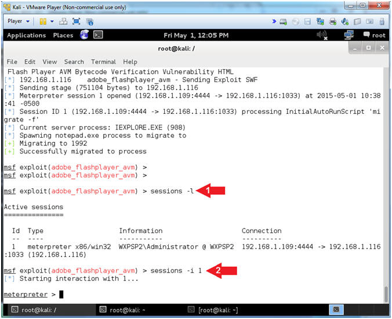392x319 pixels.
Task: Click 'meterpreter x86/win32' session type text
Action: (69, 247)
